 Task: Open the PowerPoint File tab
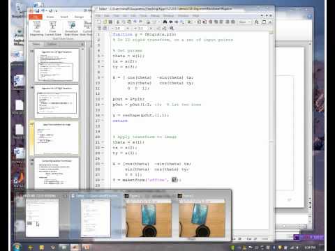point(36,17)
